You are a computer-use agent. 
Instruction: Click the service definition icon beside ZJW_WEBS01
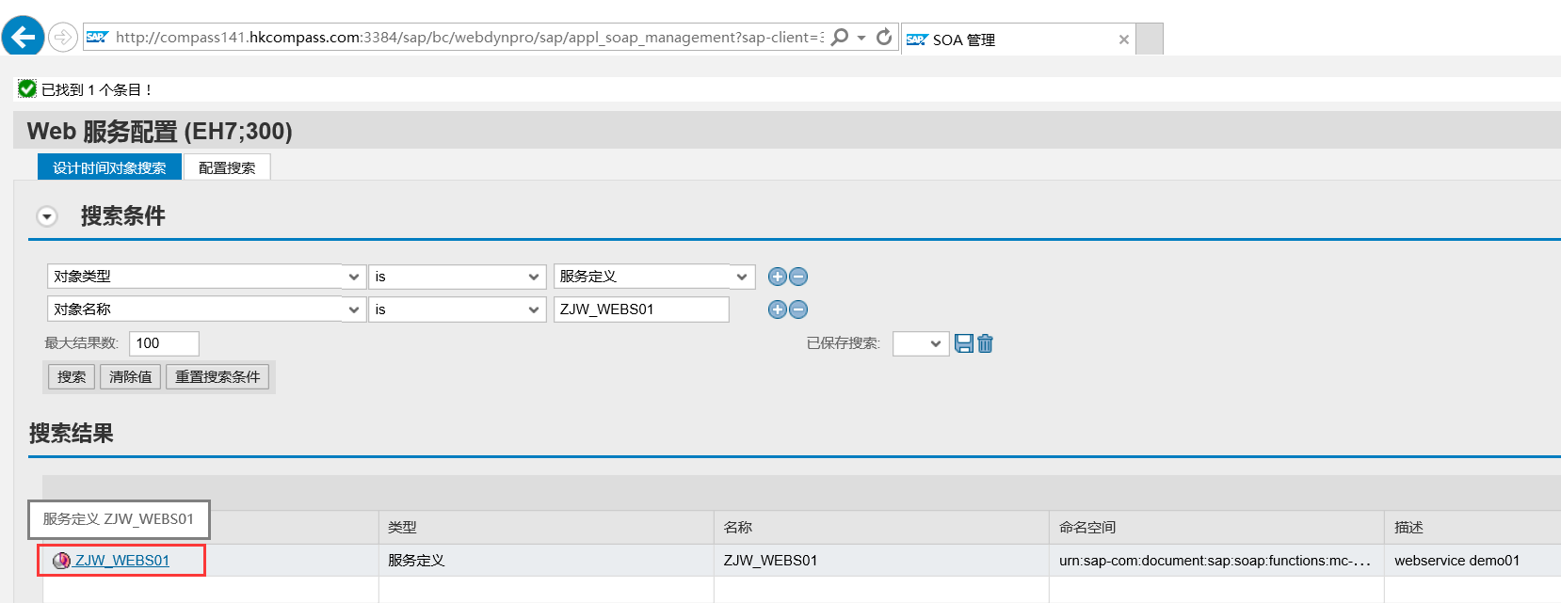[62, 561]
